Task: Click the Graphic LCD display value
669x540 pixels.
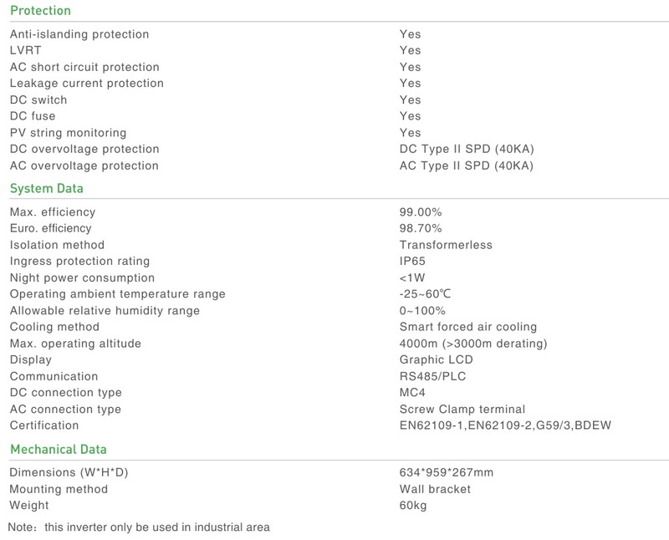Action: (x=437, y=360)
